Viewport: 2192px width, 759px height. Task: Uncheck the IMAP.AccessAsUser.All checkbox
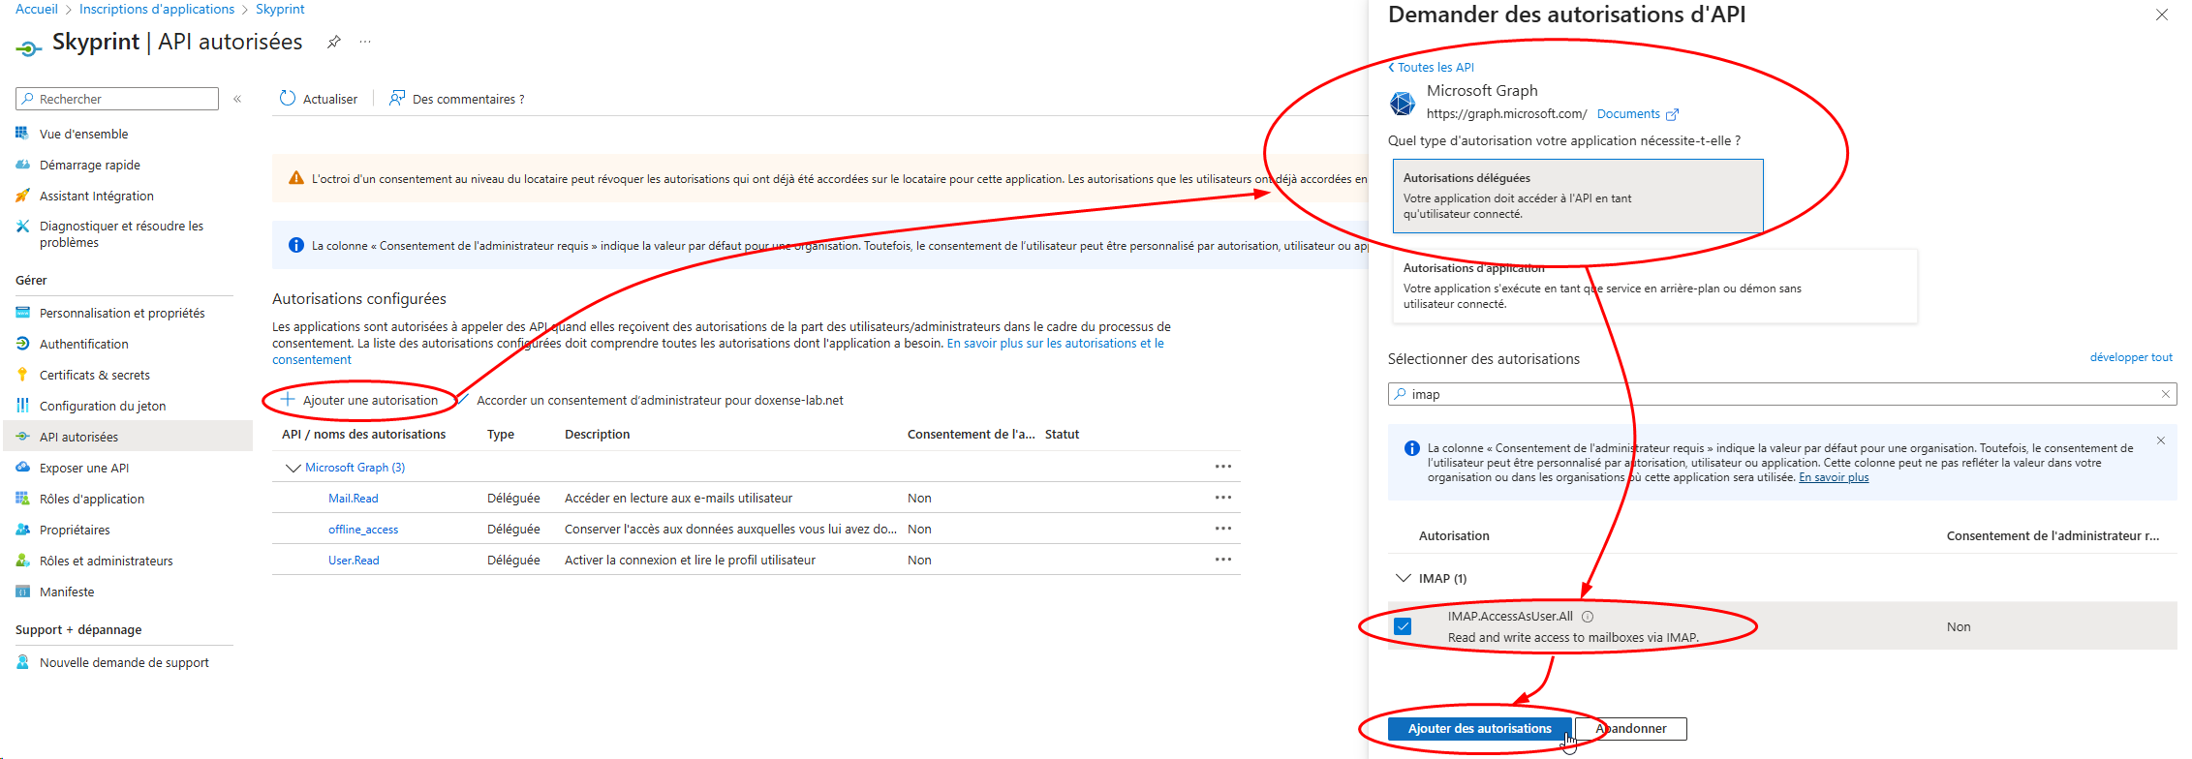[1403, 626]
